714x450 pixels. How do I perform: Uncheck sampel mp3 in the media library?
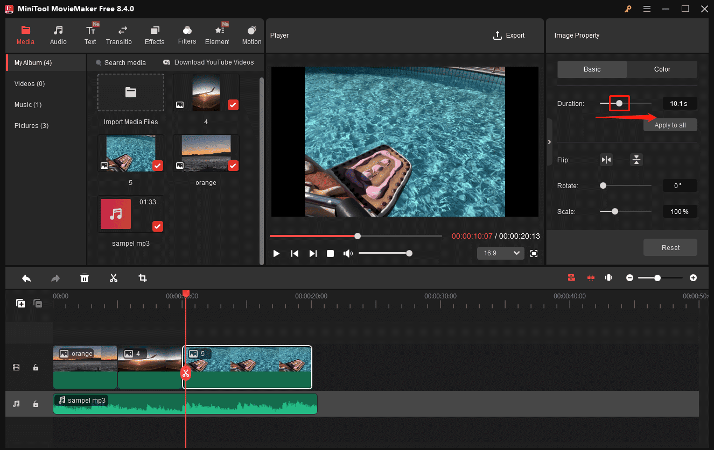pos(158,226)
